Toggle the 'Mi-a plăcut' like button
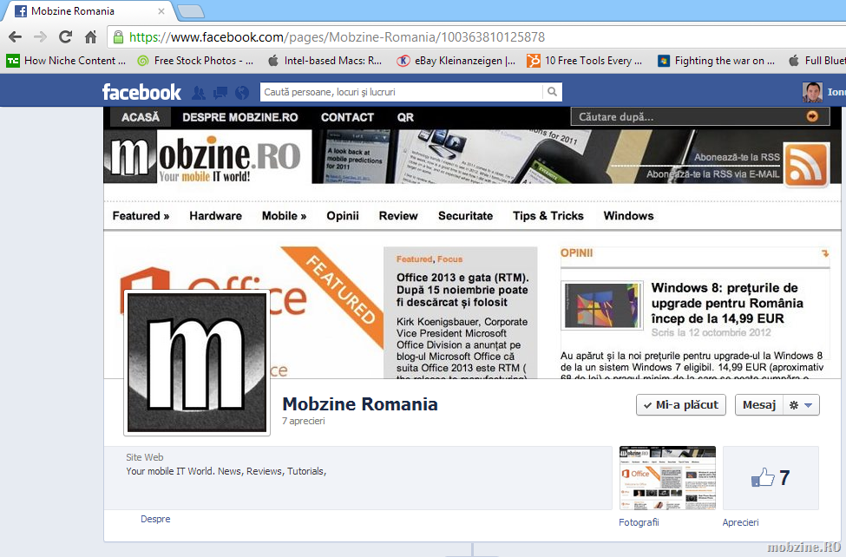846x557 pixels. coord(681,405)
